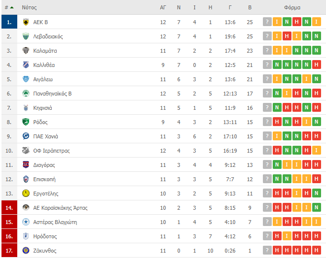Open the ΑΕ Καραϊσκάκης Άρτας team page

coord(60,208)
